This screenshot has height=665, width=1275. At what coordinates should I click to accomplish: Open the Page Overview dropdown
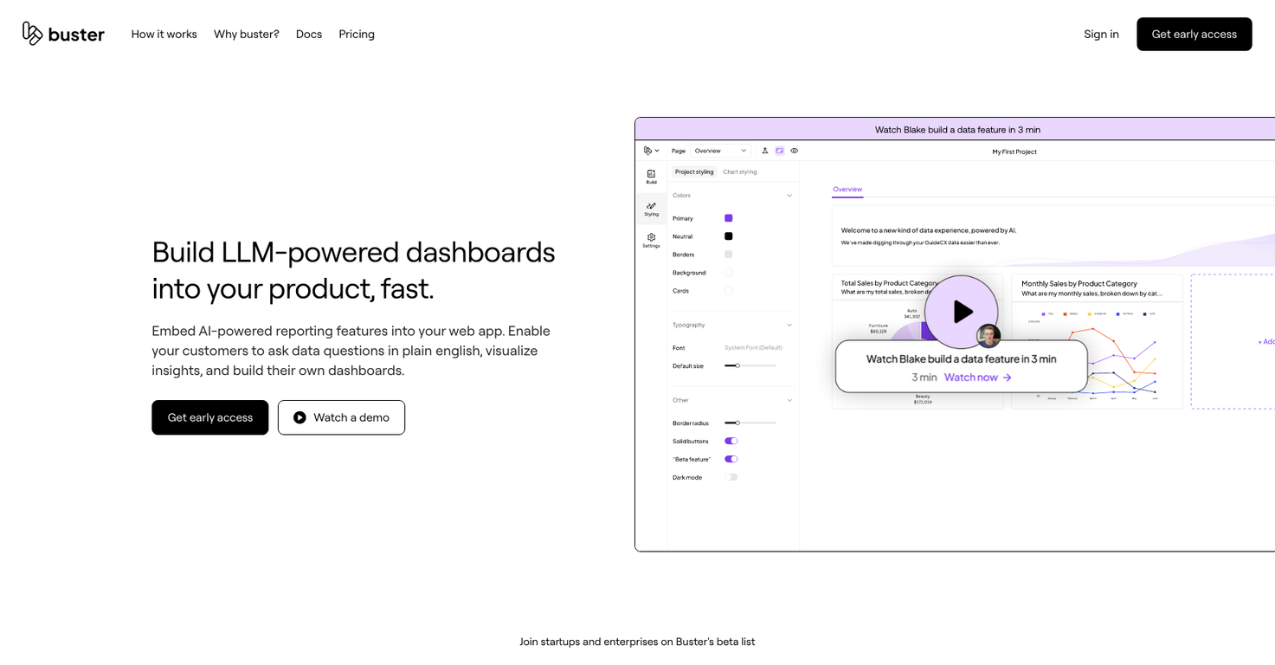click(x=719, y=151)
